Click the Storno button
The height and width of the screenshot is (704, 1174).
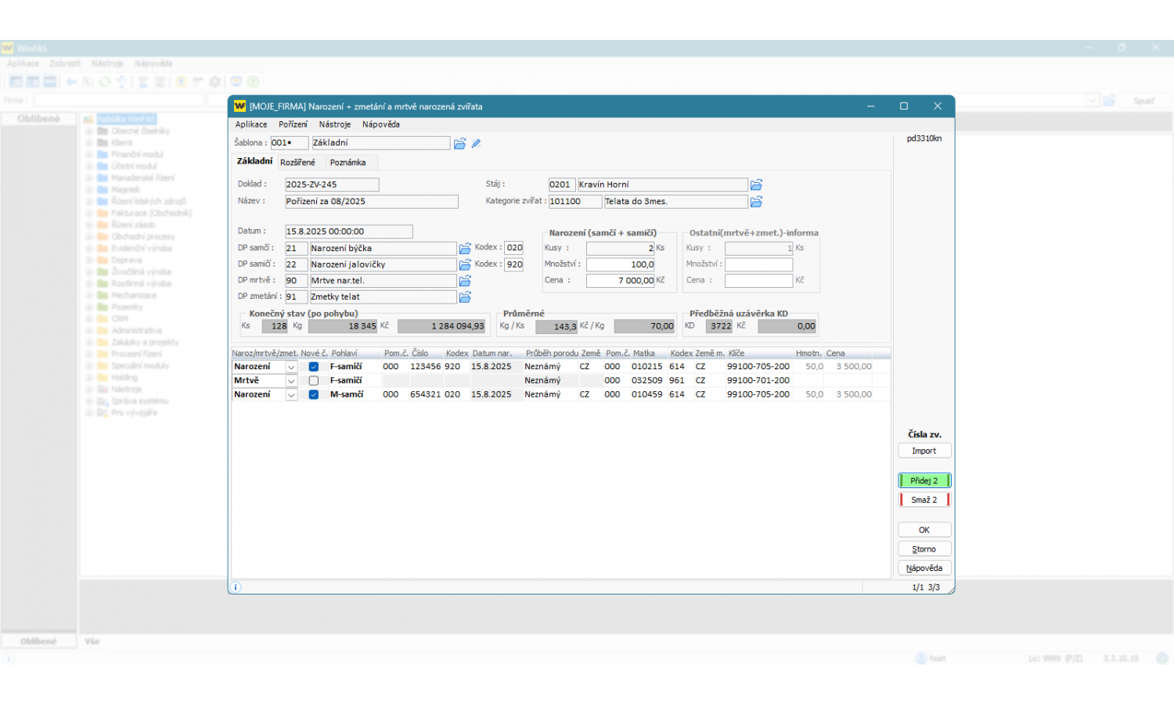coord(924,549)
